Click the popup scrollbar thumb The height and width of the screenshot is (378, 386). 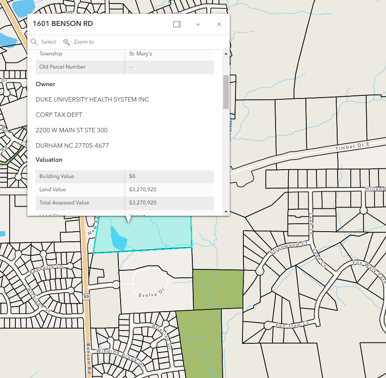(x=226, y=91)
